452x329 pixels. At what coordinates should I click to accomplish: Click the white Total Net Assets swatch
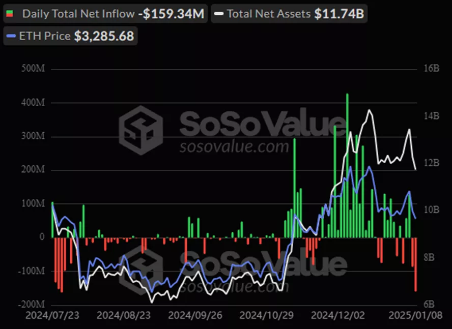coord(219,14)
